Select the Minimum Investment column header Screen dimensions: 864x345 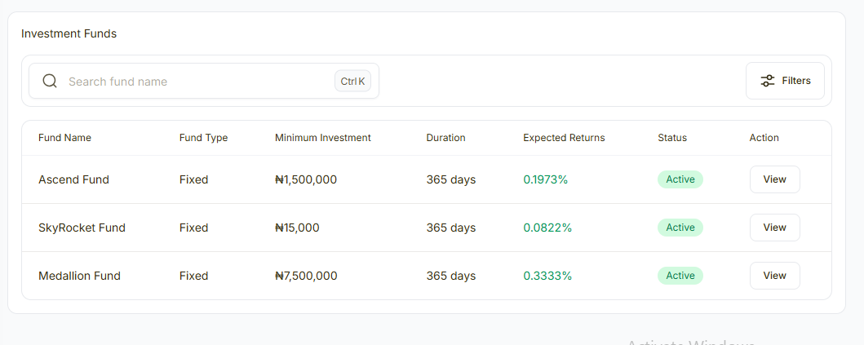[x=322, y=138]
